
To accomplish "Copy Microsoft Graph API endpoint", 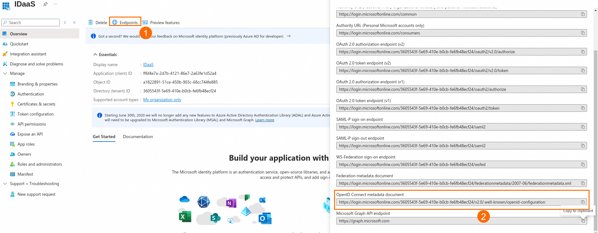I will point(583,221).
